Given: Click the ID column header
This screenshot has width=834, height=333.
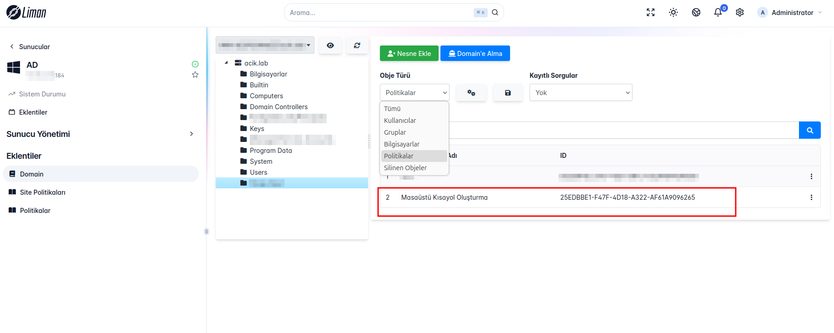Looking at the screenshot, I should (x=563, y=156).
